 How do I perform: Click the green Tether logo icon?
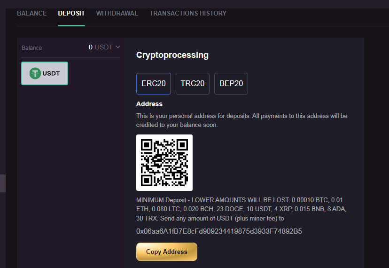click(x=35, y=73)
